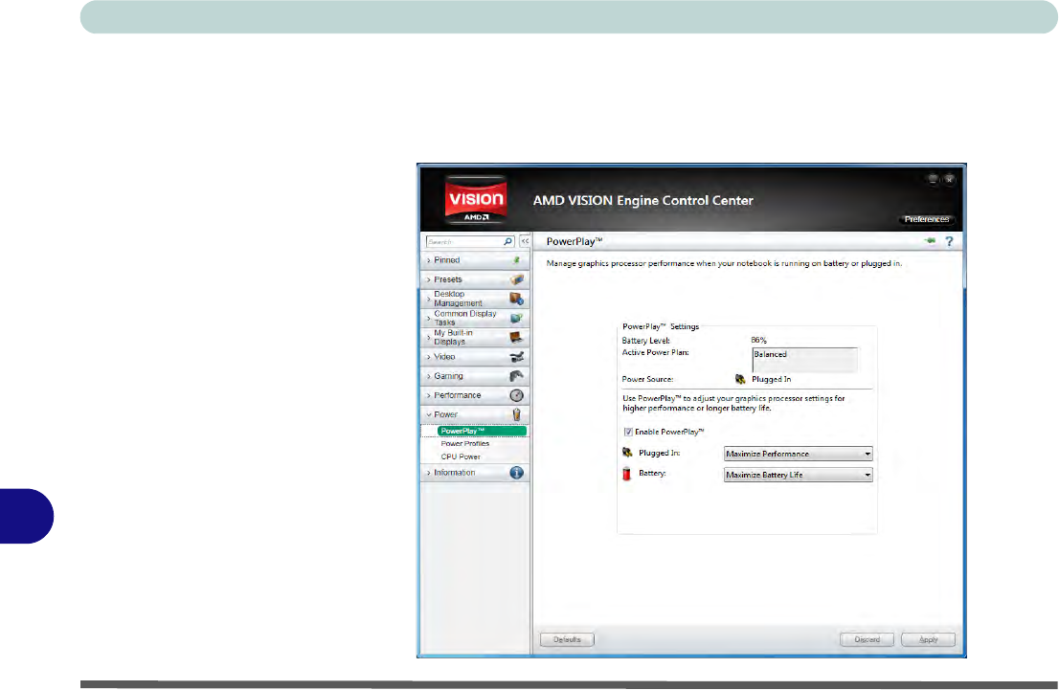Click the Gaming controller icon
This screenshot has width=1059, height=690.
coord(516,376)
